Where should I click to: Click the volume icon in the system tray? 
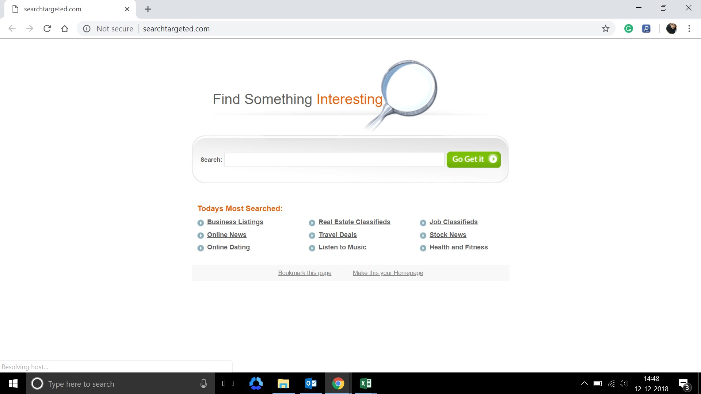(x=624, y=383)
